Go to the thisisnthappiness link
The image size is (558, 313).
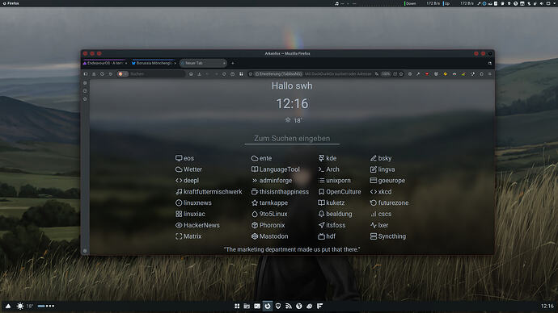pyautogui.click(x=280, y=192)
